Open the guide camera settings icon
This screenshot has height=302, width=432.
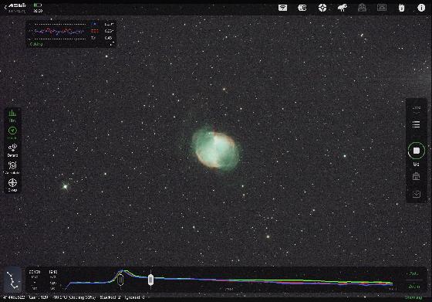point(322,8)
